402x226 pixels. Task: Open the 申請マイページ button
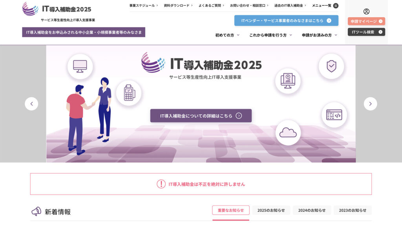pos(366,21)
